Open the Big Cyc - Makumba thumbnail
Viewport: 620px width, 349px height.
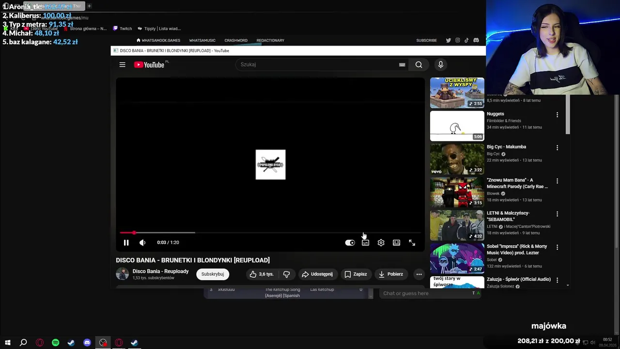tap(457, 159)
